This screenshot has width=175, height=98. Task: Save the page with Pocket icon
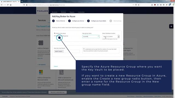coord(136,5)
